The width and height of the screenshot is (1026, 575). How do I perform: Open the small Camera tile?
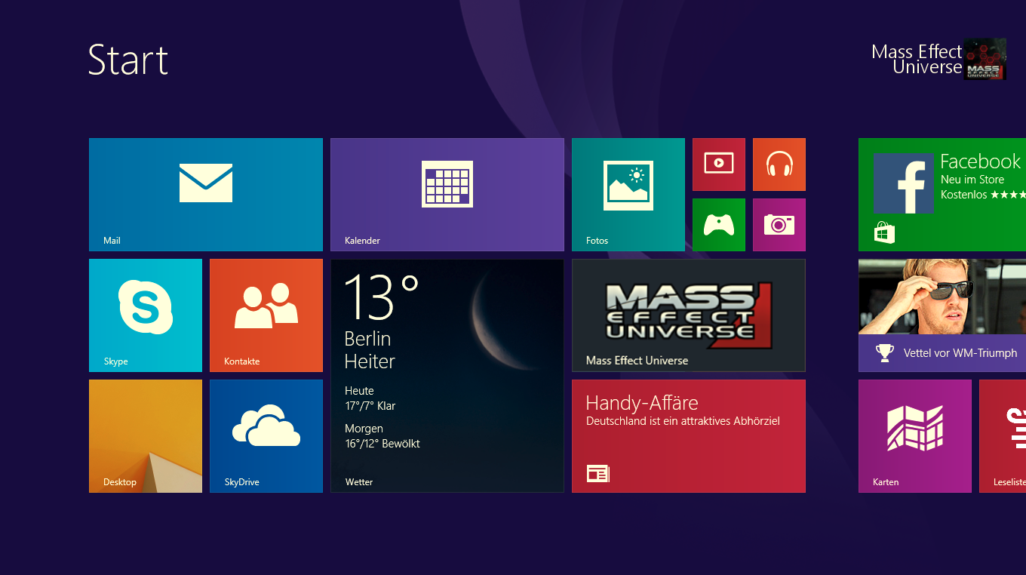click(779, 224)
